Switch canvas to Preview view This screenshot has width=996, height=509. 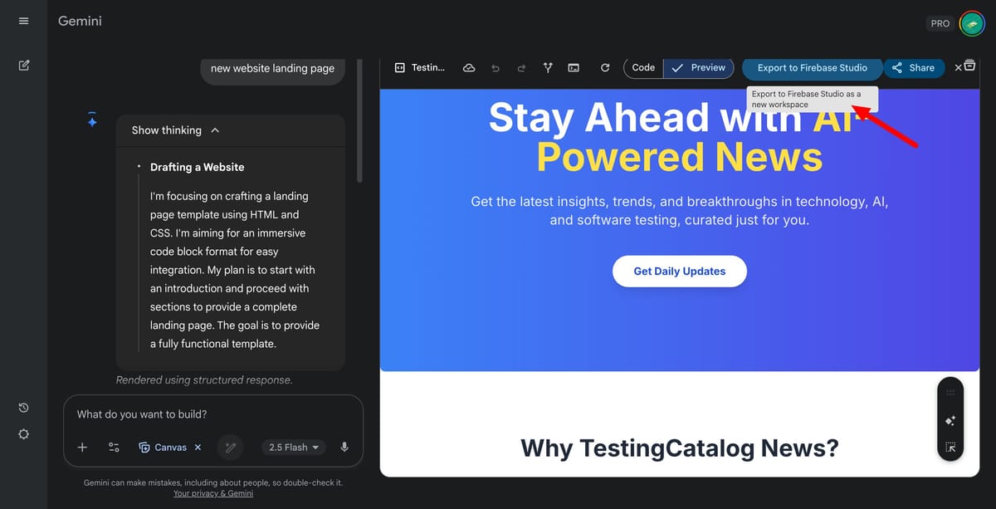coord(699,68)
